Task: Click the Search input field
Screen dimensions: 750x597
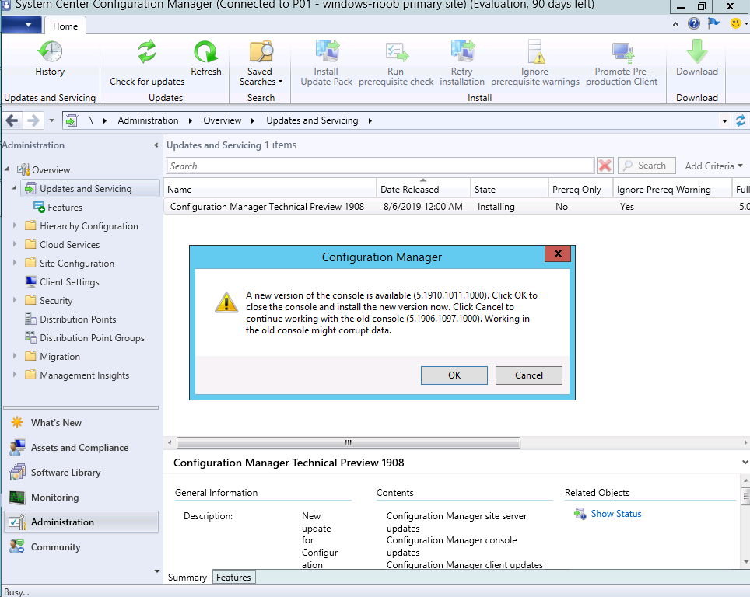Action: tap(380, 166)
